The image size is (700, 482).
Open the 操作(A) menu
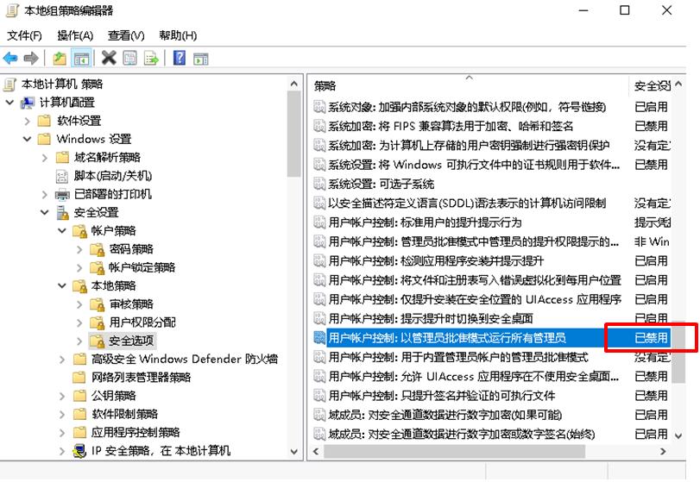pos(75,35)
